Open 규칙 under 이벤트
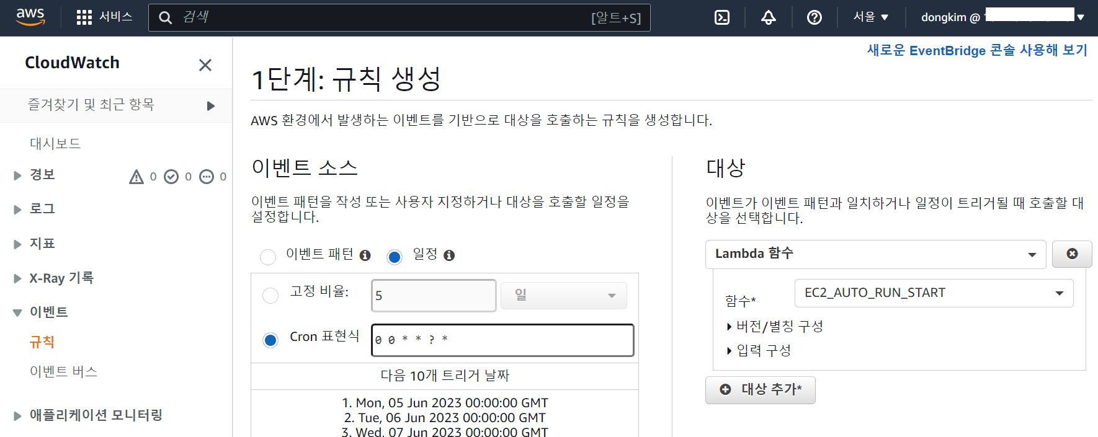 point(42,342)
